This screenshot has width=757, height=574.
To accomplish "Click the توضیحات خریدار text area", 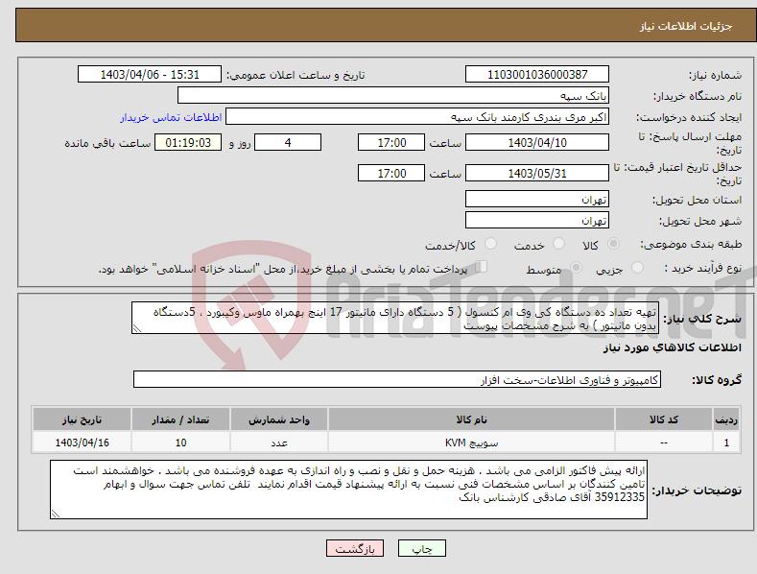I will [348, 490].
